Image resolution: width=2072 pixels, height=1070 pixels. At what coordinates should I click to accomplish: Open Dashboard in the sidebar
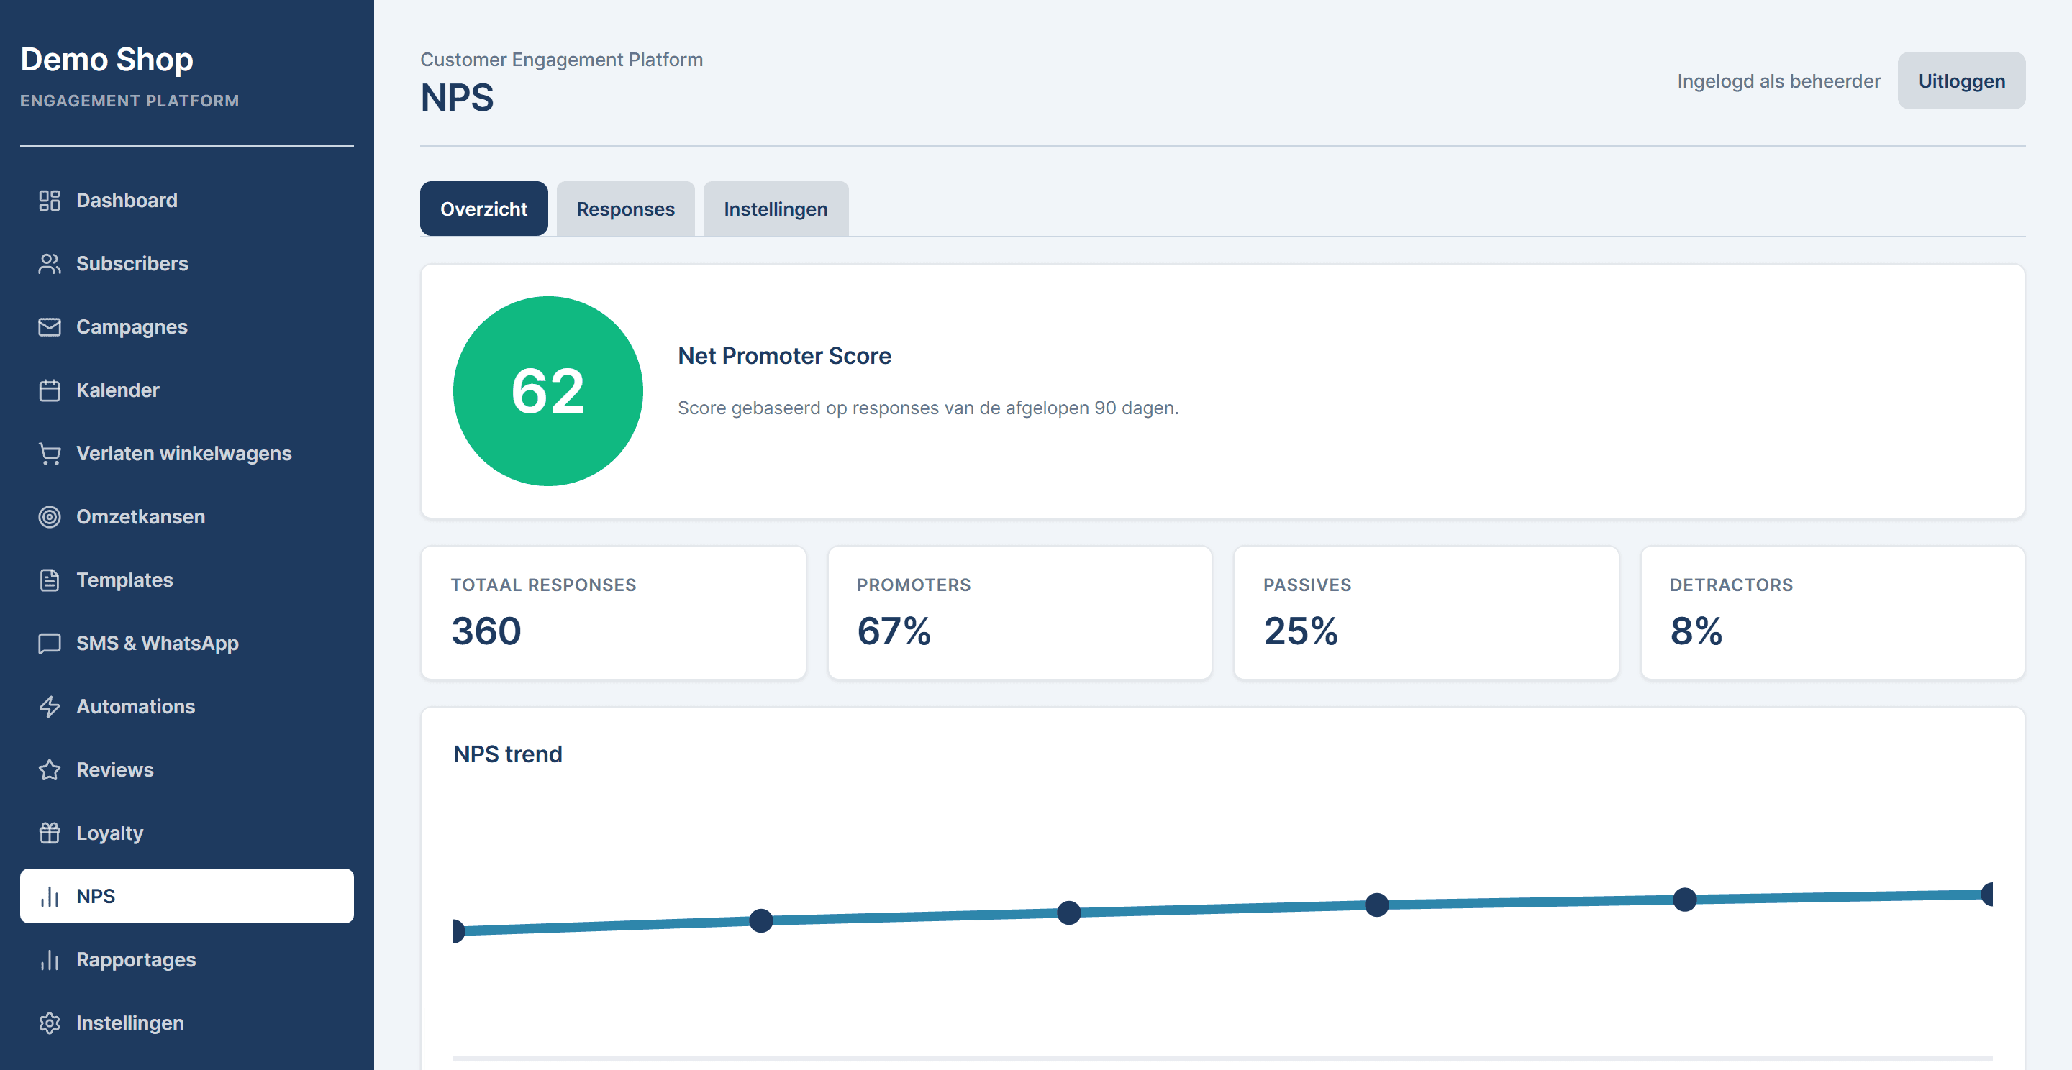186,200
